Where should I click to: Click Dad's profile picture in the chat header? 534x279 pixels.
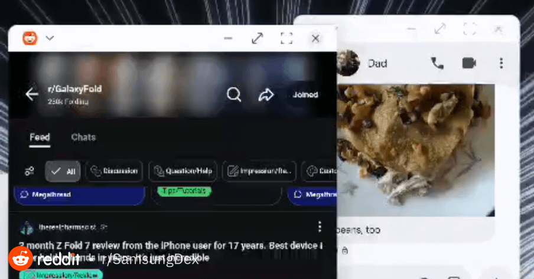click(348, 63)
